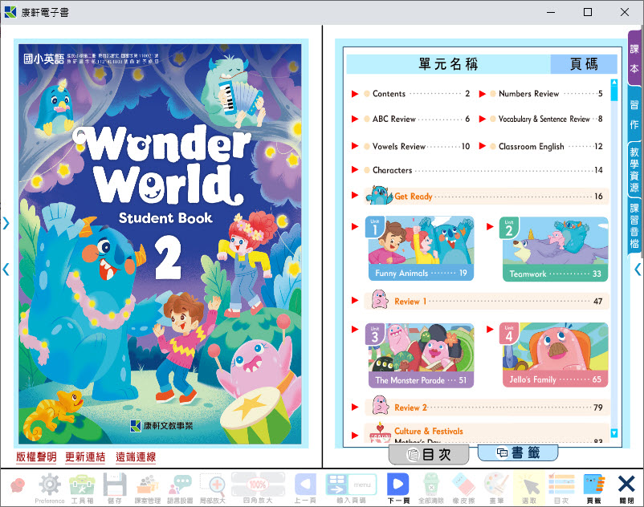Go to 上一頁 previous page
The width and height of the screenshot is (644, 507).
click(x=305, y=487)
